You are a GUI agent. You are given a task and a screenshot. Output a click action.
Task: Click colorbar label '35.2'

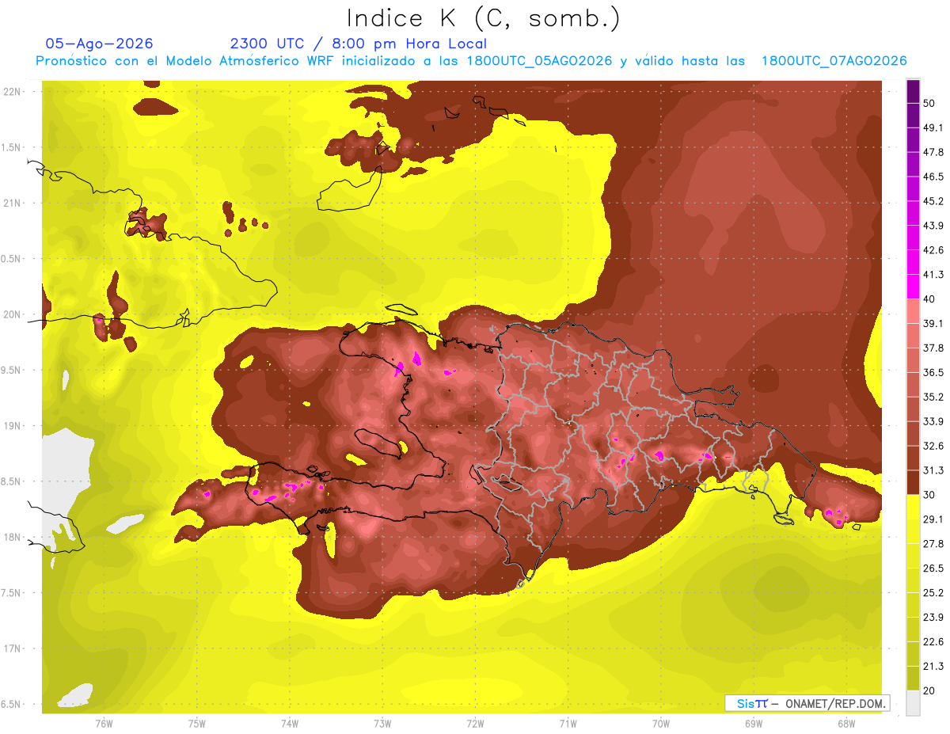tap(933, 397)
